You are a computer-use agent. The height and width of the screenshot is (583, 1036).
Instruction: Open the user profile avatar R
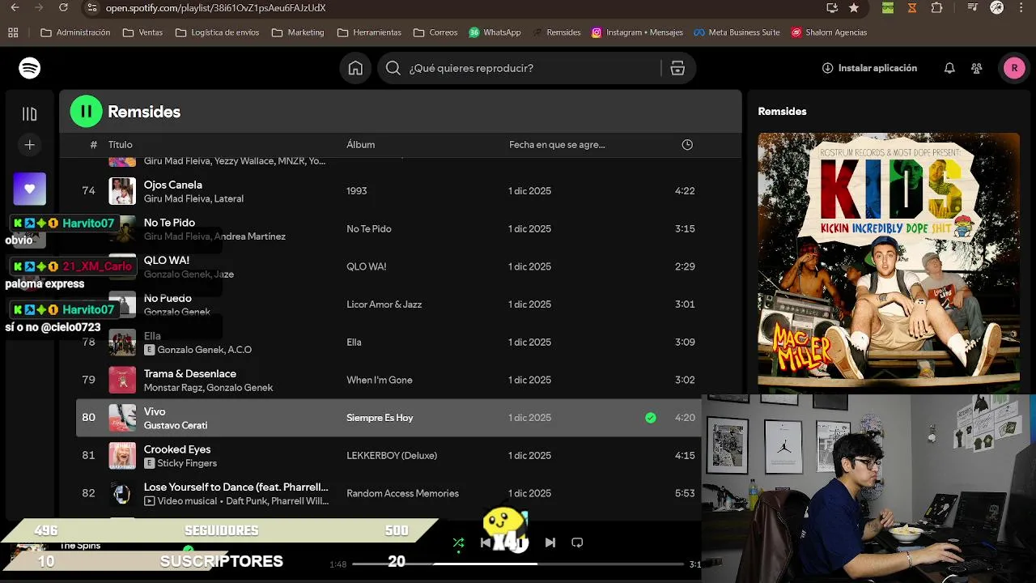pos(1014,68)
